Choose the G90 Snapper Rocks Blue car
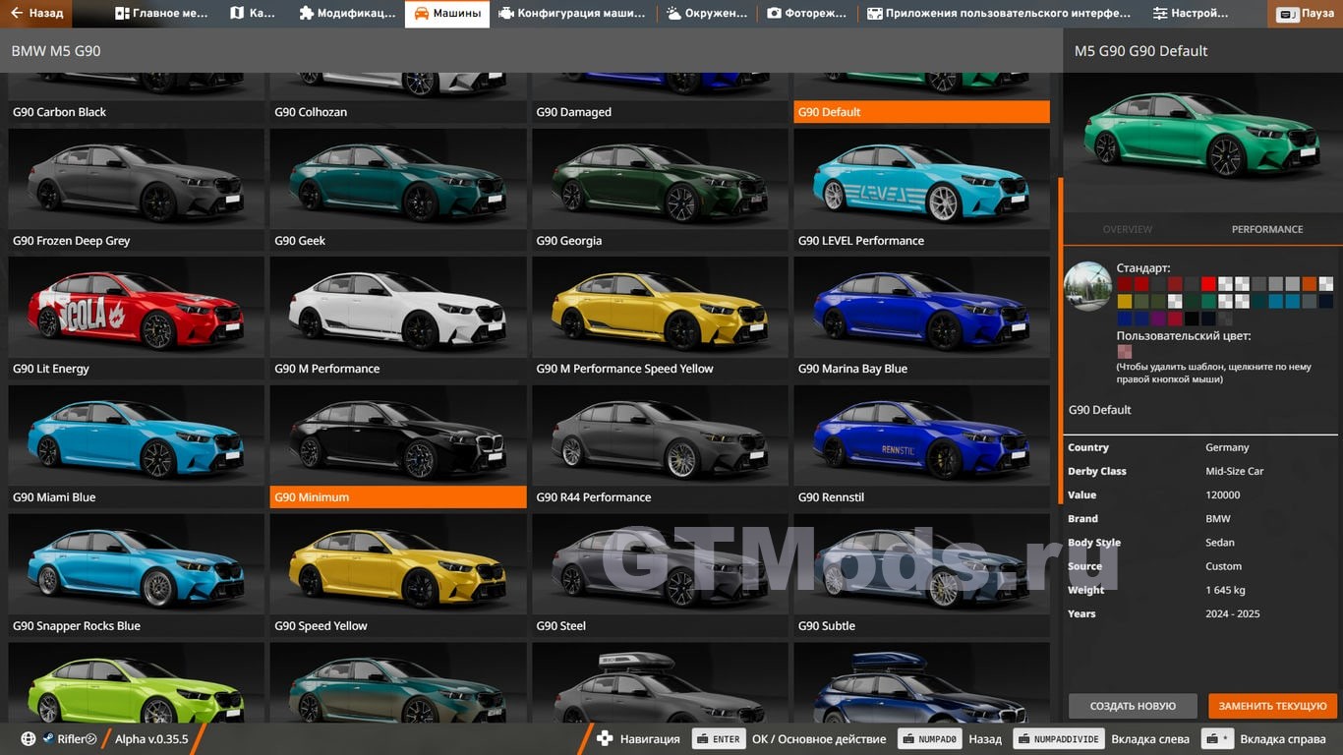 [x=136, y=576]
